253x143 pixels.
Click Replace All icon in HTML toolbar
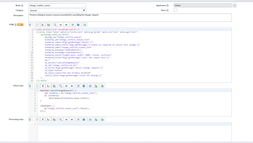tap(49, 25)
